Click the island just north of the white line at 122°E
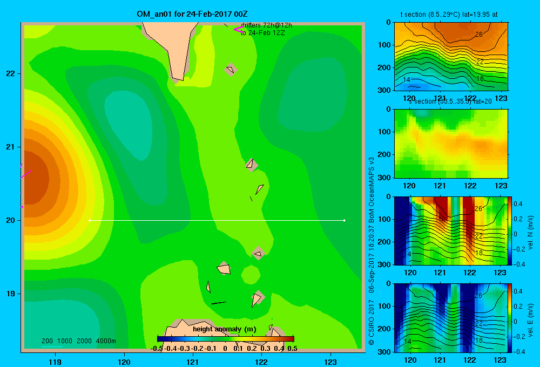This screenshot has height=367, width=540. click(x=260, y=189)
